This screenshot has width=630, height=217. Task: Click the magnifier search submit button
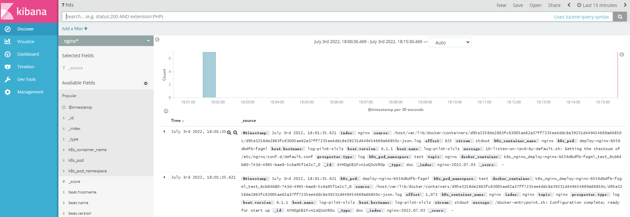tap(620, 17)
